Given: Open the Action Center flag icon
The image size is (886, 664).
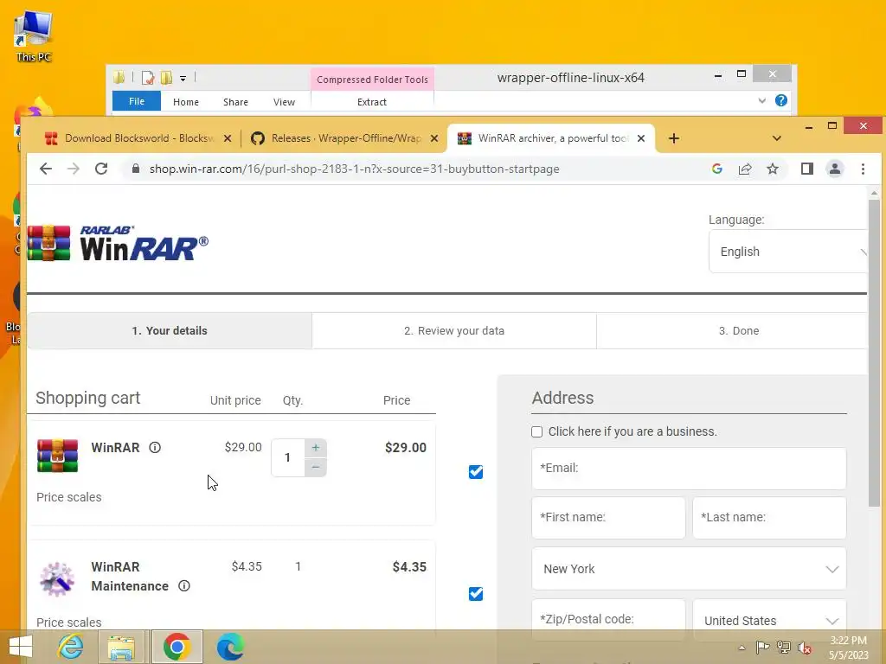Looking at the screenshot, I should (x=762, y=648).
